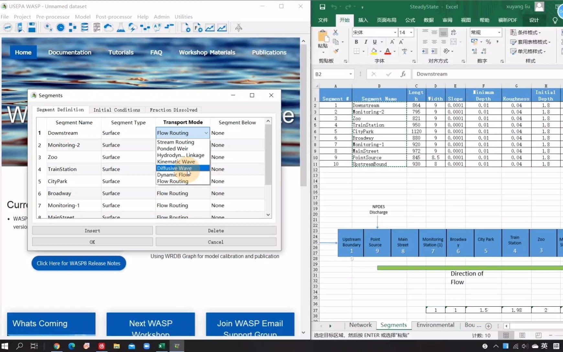Open the Tutorials link on WASP homepage

coord(121,52)
